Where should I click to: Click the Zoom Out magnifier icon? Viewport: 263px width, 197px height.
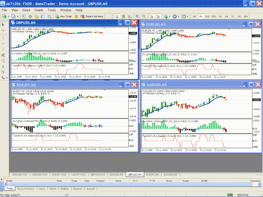(144, 16)
